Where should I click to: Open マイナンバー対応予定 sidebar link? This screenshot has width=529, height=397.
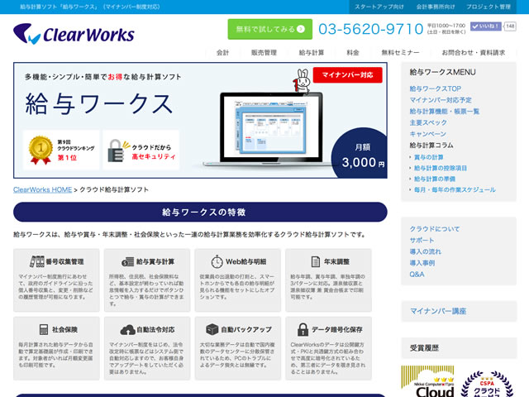click(441, 100)
